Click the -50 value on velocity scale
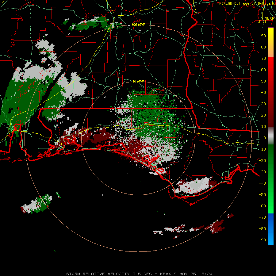Screen dimensions: 276x276 click(262, 195)
